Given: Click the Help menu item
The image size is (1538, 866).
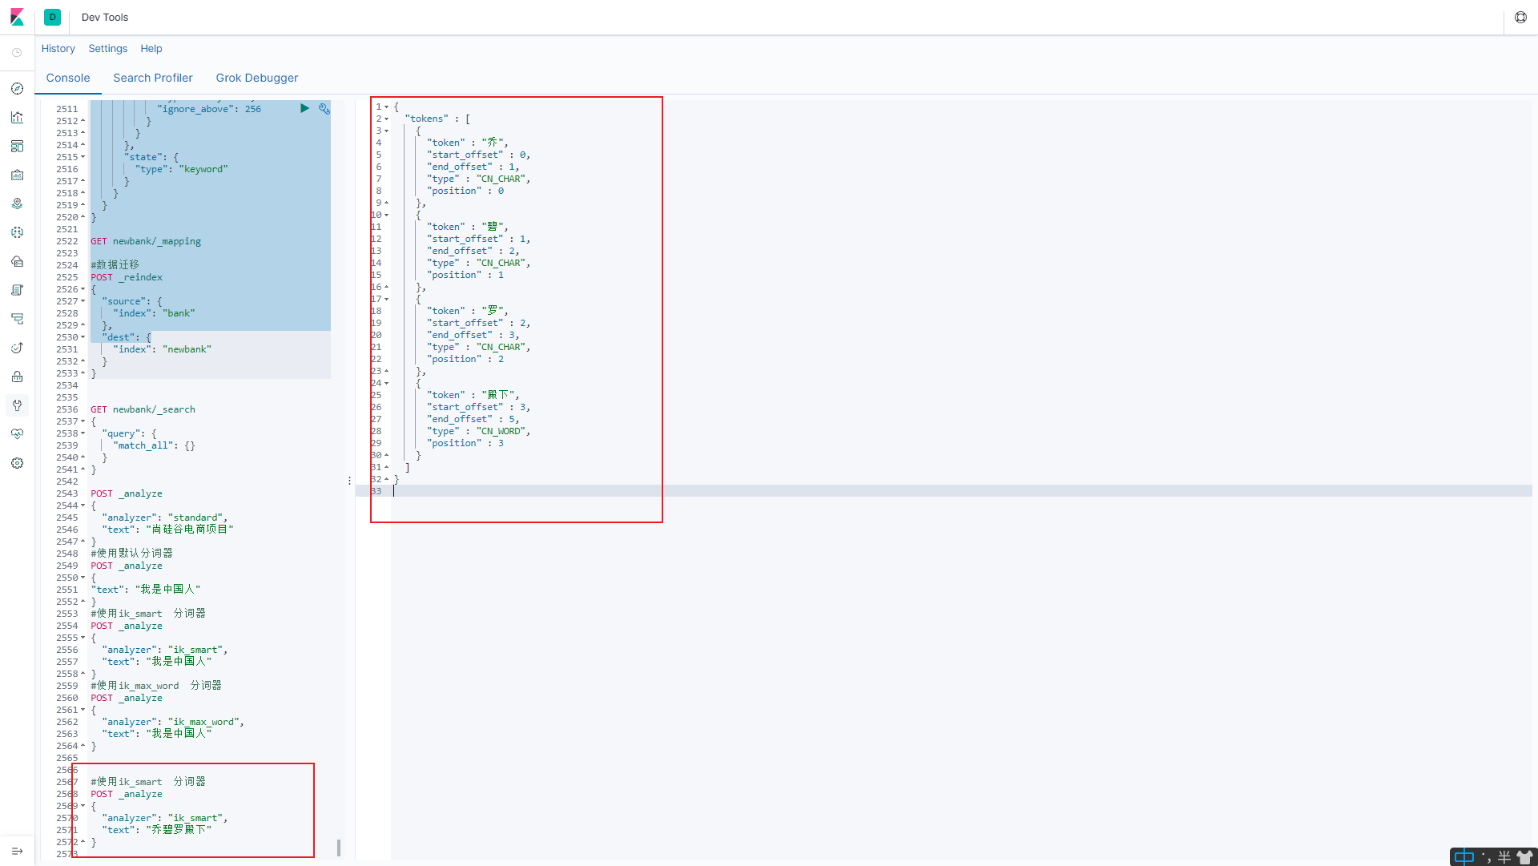Looking at the screenshot, I should (152, 47).
